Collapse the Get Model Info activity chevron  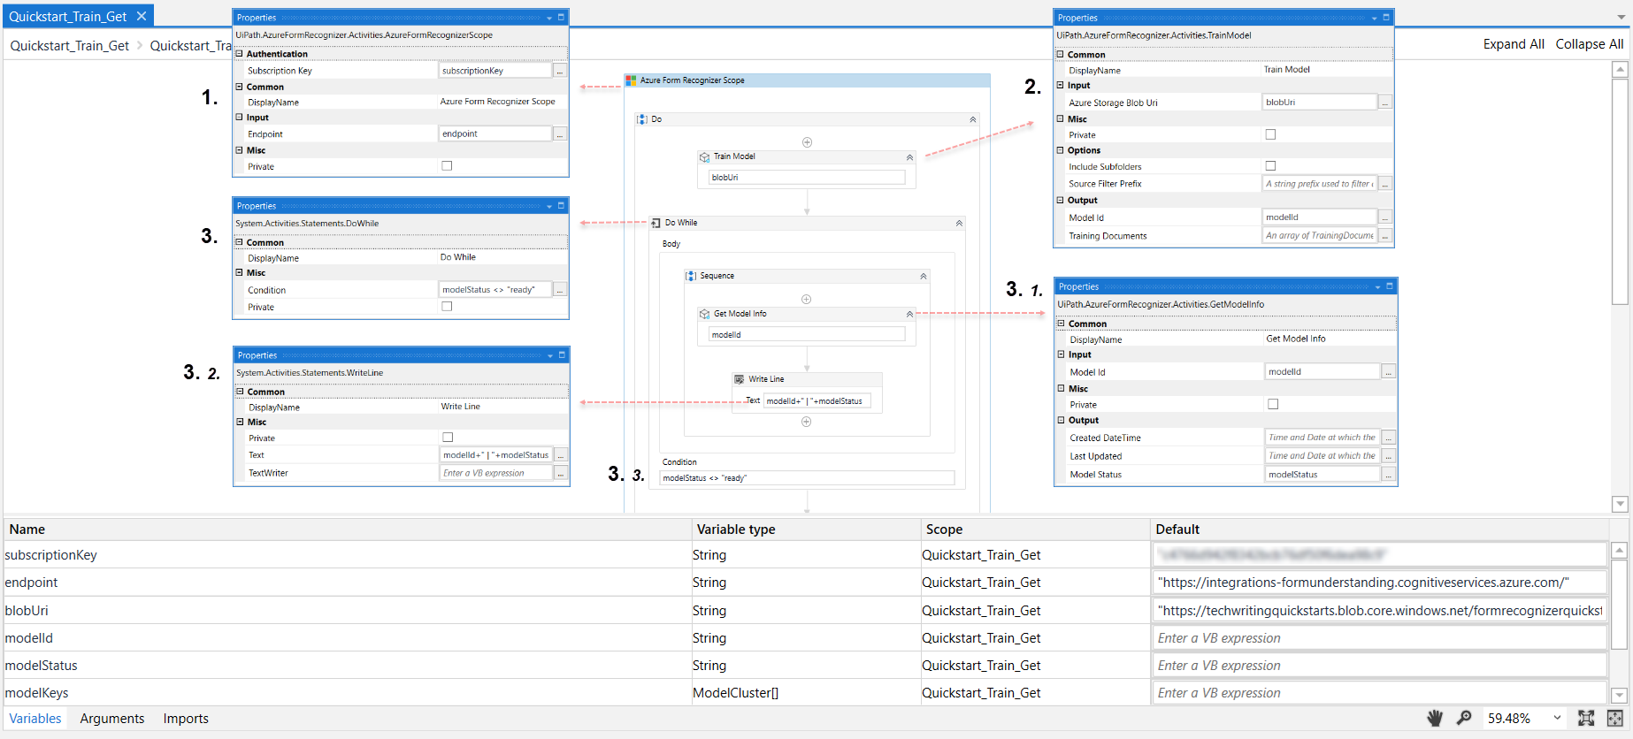[909, 315]
